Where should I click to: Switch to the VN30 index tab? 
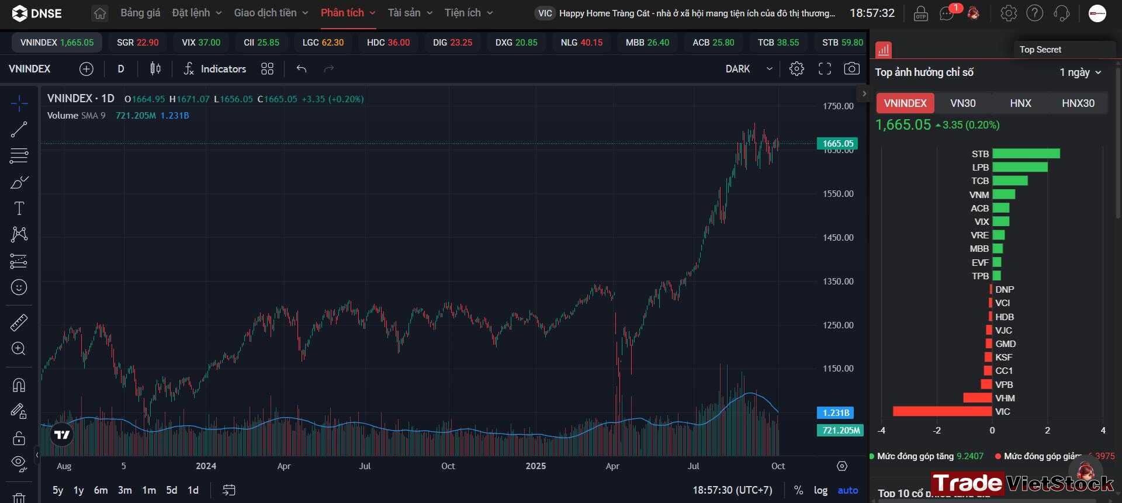(x=963, y=103)
